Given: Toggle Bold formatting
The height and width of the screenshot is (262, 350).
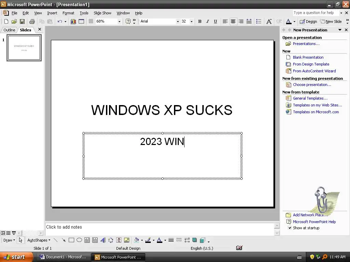Looking at the screenshot, I should tap(200, 21).
